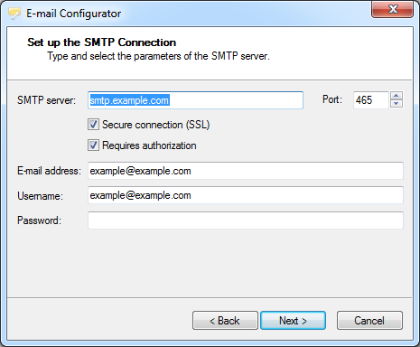
Task: Uncheck the Requires authorization checkbox
Action: tap(93, 145)
